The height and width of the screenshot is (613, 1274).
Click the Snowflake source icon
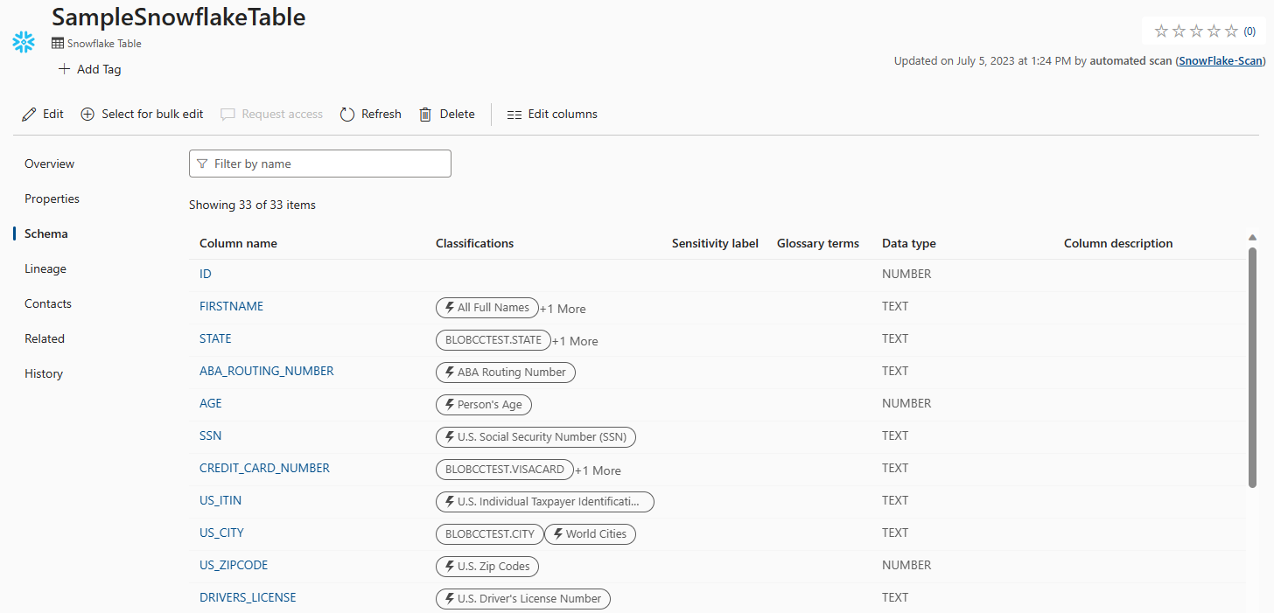[23, 41]
